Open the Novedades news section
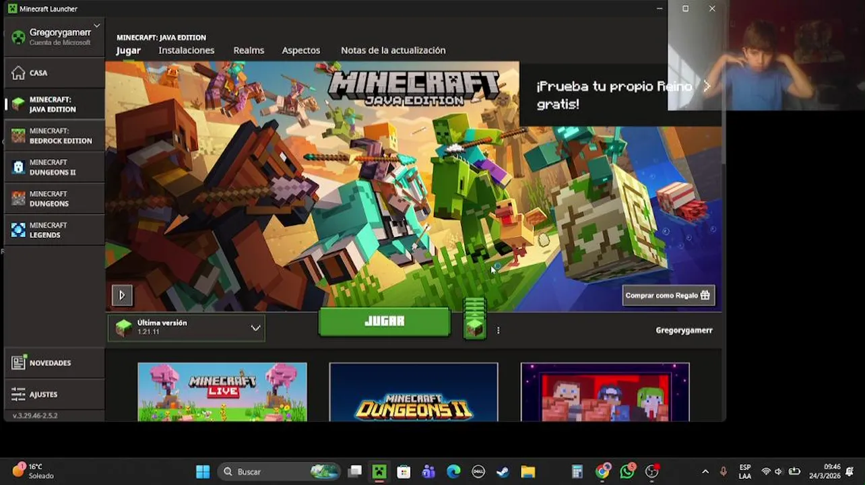This screenshot has height=485, width=865. pos(54,363)
